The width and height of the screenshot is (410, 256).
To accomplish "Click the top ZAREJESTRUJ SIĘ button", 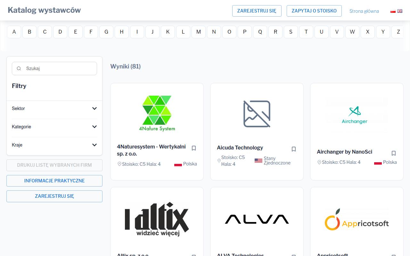I will click(257, 11).
